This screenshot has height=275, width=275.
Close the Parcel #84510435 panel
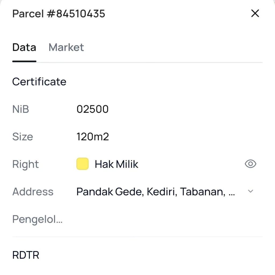coord(255,13)
